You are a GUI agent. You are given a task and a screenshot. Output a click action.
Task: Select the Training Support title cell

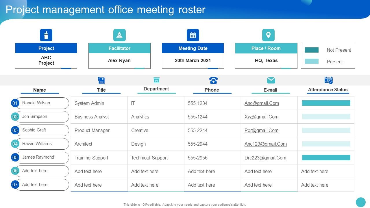[x=99, y=157]
